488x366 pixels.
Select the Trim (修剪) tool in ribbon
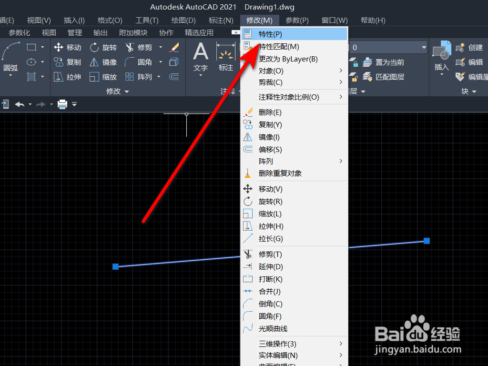139,47
